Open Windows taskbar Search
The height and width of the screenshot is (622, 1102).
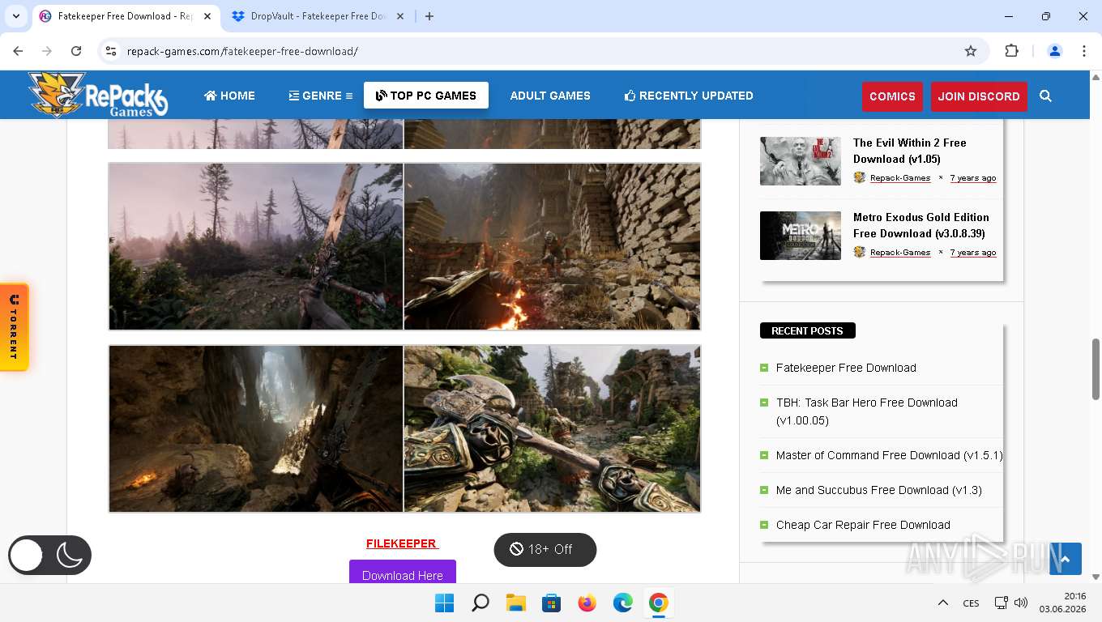pos(481,603)
